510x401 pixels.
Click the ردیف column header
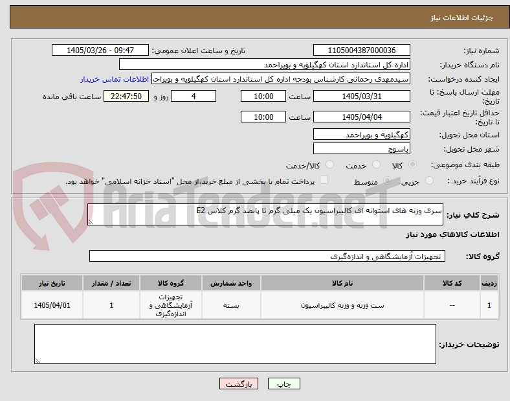(489, 283)
